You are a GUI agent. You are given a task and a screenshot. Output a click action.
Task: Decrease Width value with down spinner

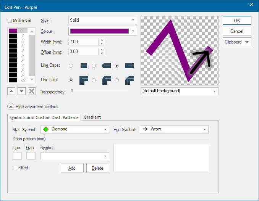pos(102,43)
